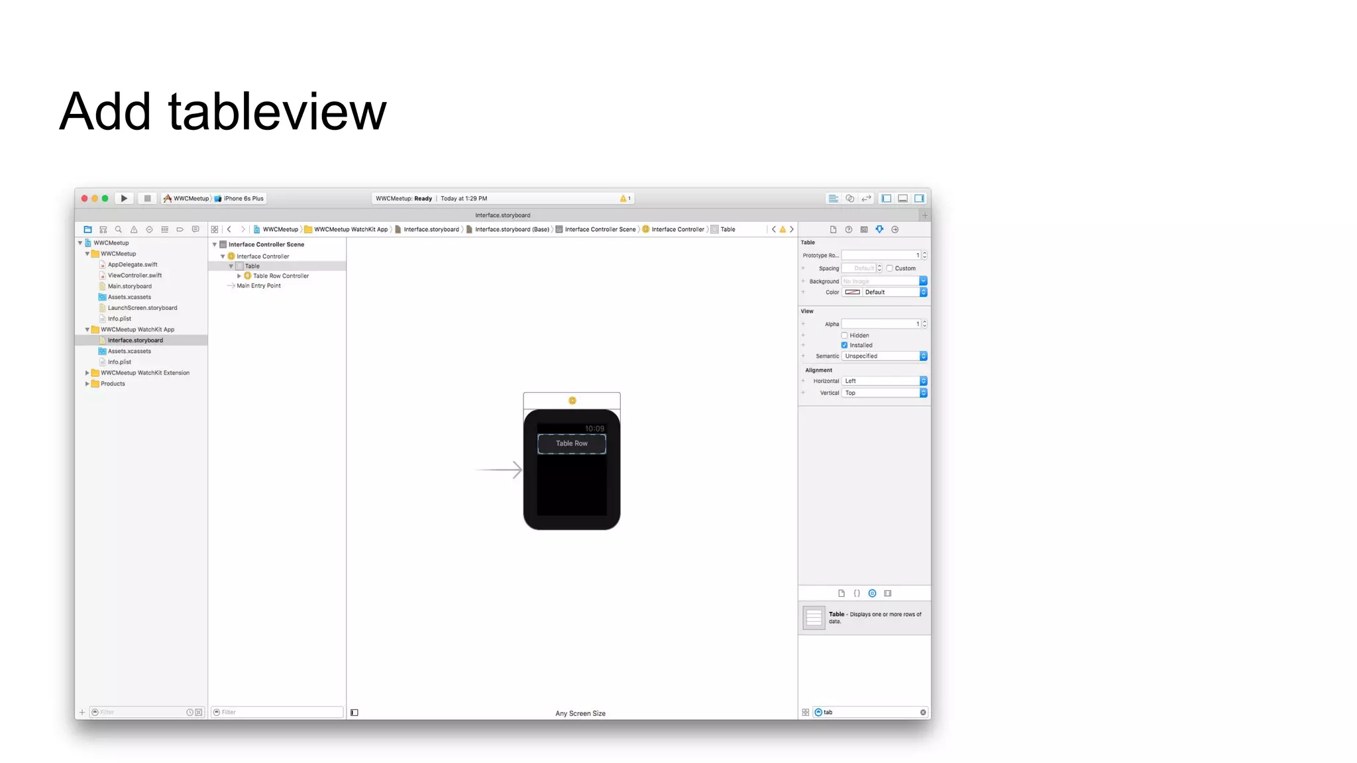Click the table Color swatch well
This screenshot has height=763, width=1357.
click(852, 292)
